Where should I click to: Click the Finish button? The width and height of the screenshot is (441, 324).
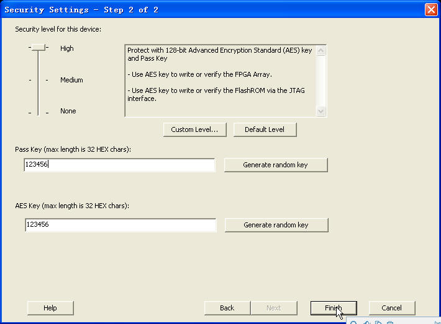click(334, 308)
